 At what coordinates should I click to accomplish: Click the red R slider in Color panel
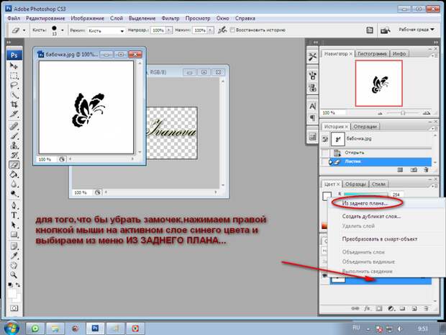coord(365,194)
